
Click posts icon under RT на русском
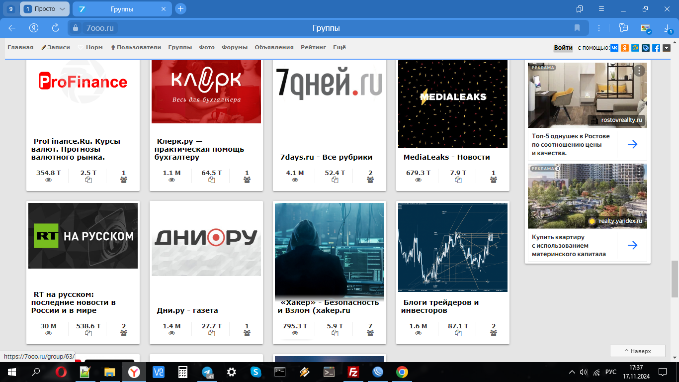[x=88, y=333]
